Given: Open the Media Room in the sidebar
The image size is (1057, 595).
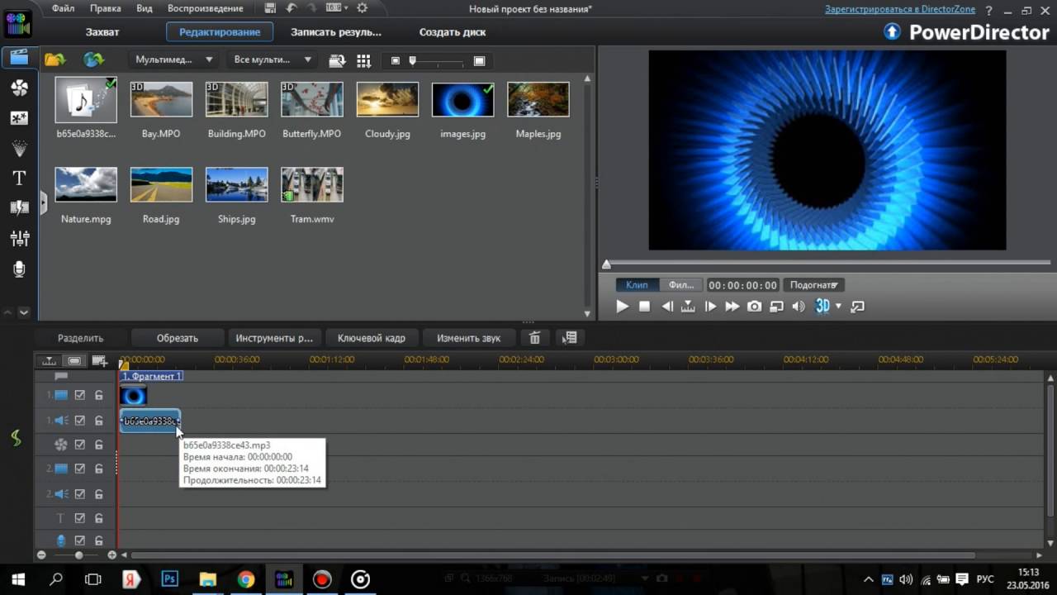Looking at the screenshot, I should 19,58.
